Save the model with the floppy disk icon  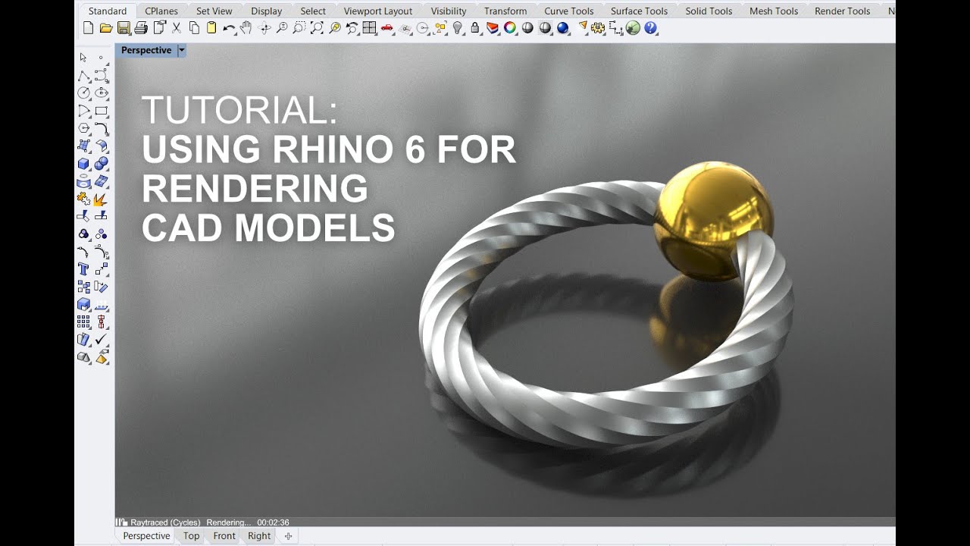(123, 28)
